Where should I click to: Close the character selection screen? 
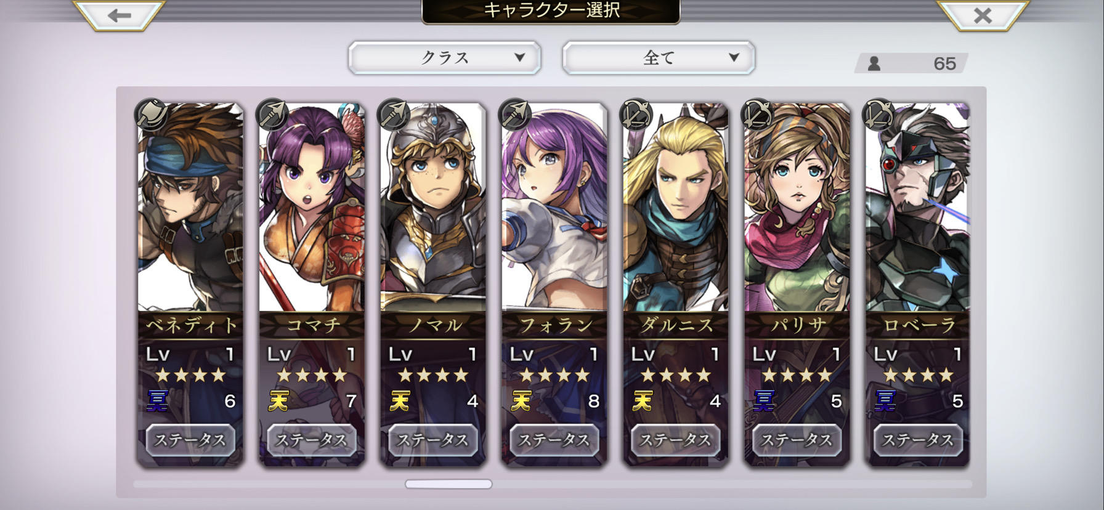click(983, 15)
